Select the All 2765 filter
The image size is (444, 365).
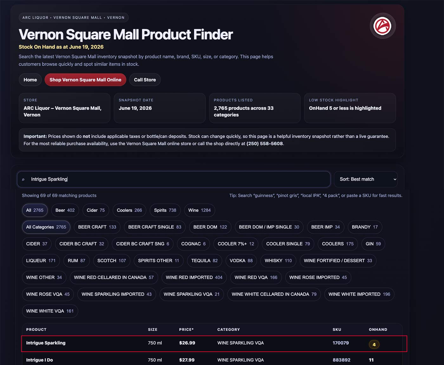35,210
